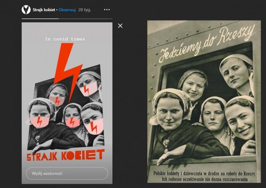Click the mask on top-left woman in story
This screenshot has height=188, width=266.
pos(57,100)
